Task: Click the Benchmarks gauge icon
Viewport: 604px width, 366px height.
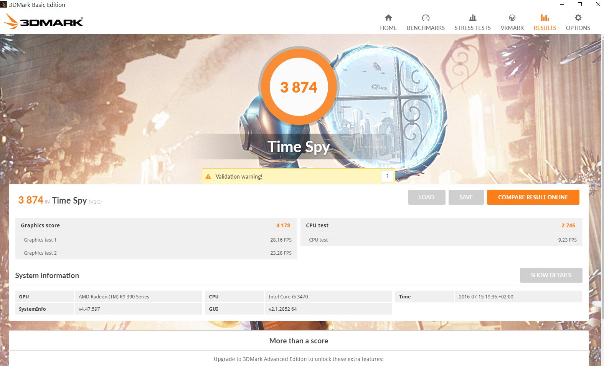Action: click(x=426, y=18)
